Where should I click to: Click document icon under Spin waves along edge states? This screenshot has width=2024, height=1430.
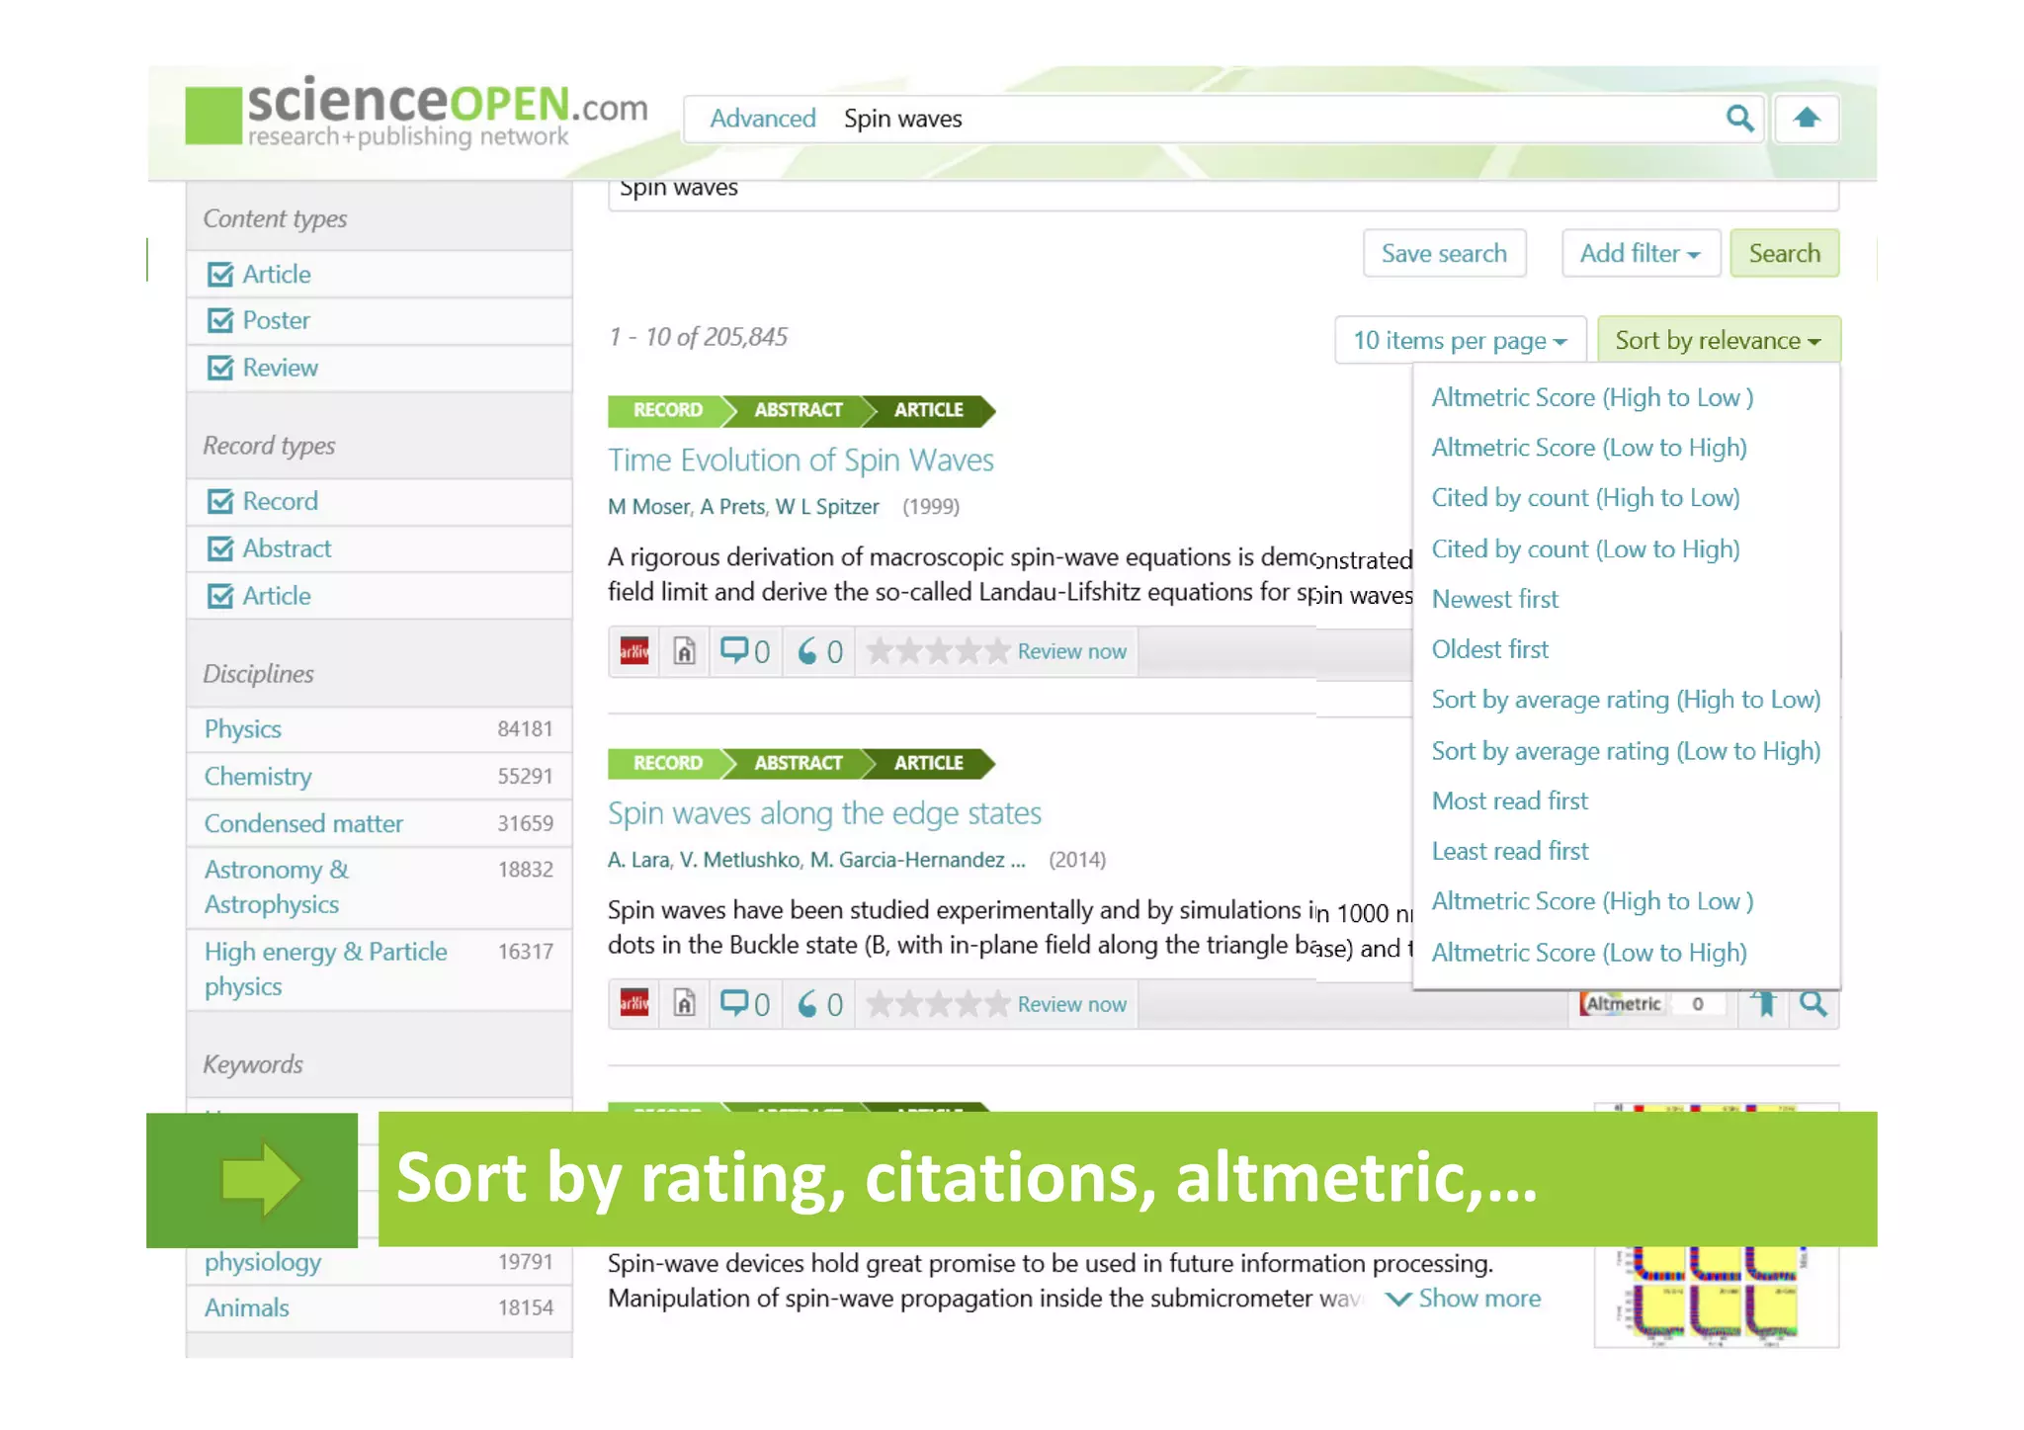point(684,1004)
